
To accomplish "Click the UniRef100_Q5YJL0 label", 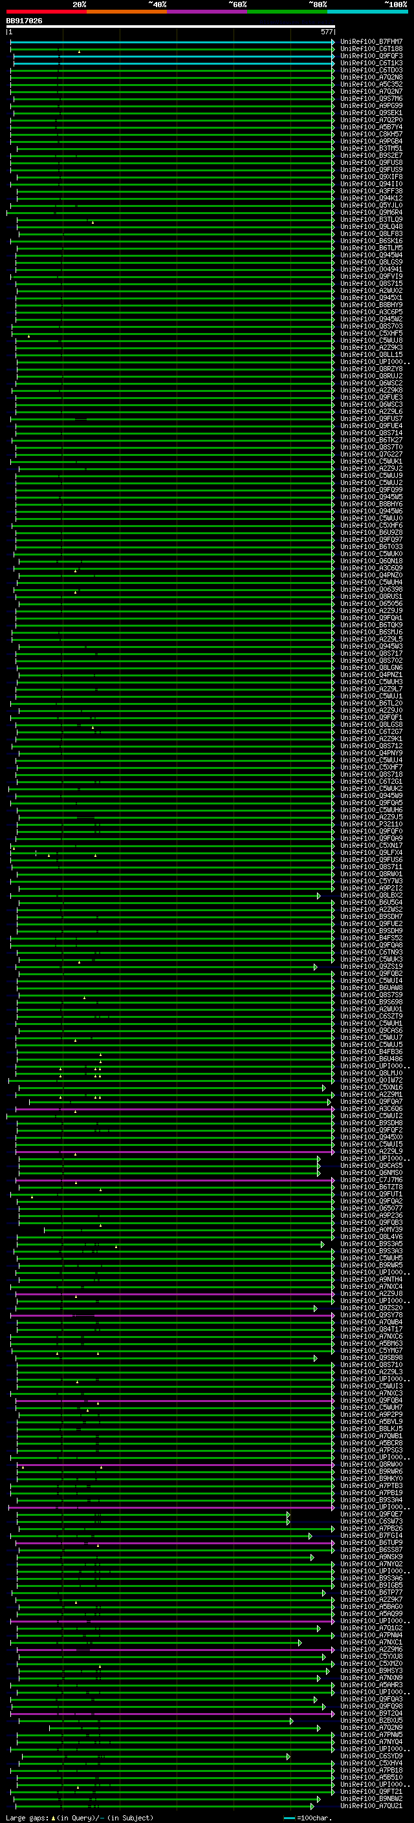I will [371, 205].
